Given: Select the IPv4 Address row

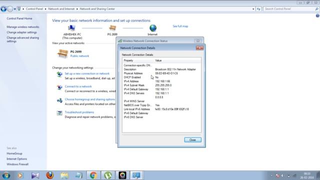Looking at the screenshot, I should [x=161, y=81].
